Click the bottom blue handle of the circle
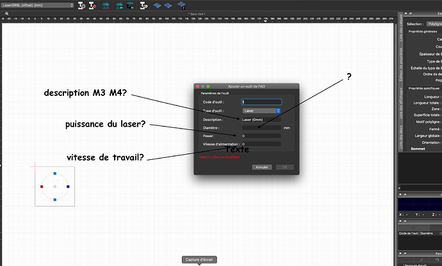Image resolution: width=442 pixels, height=266 pixels. [x=55, y=200]
